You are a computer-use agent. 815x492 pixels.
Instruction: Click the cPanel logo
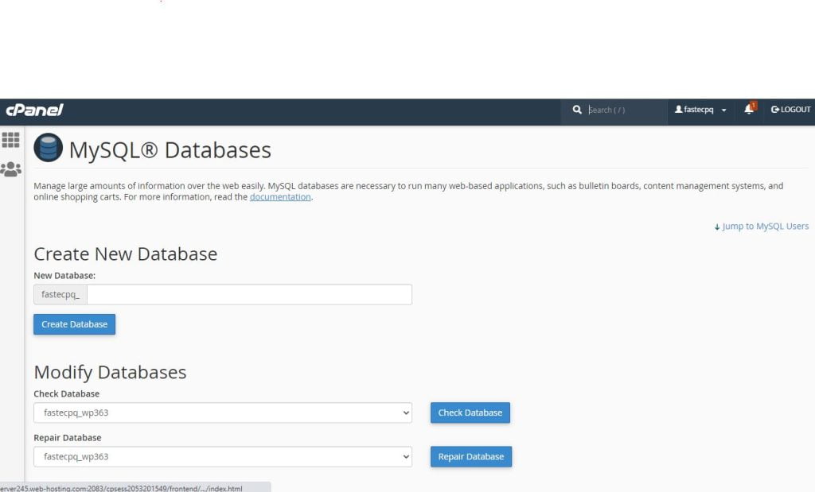[x=34, y=110]
